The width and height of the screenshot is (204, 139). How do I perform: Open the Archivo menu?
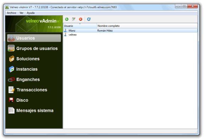point(11,13)
